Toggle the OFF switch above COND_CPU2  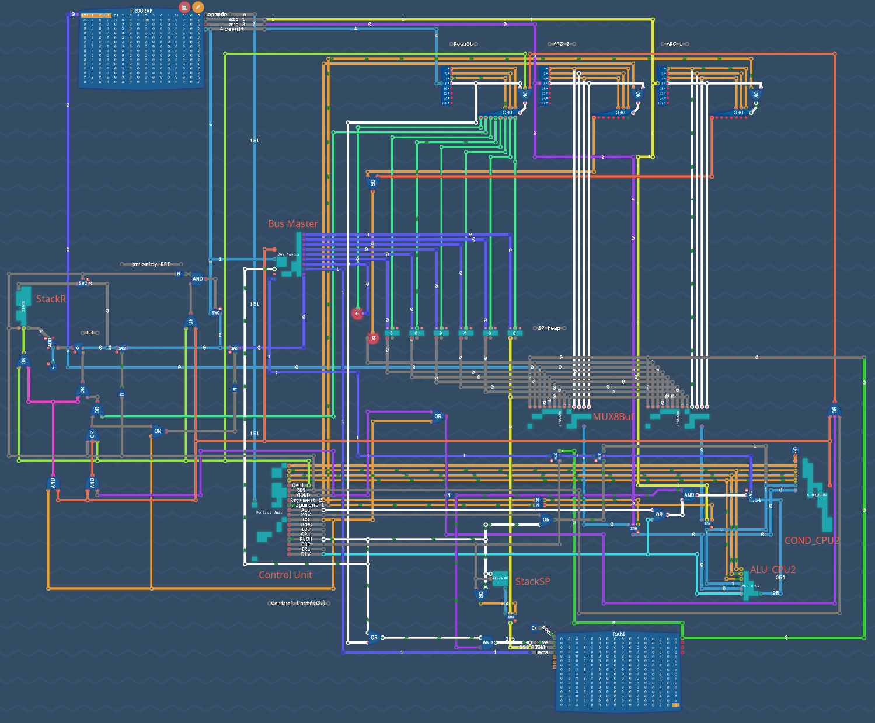click(x=795, y=450)
